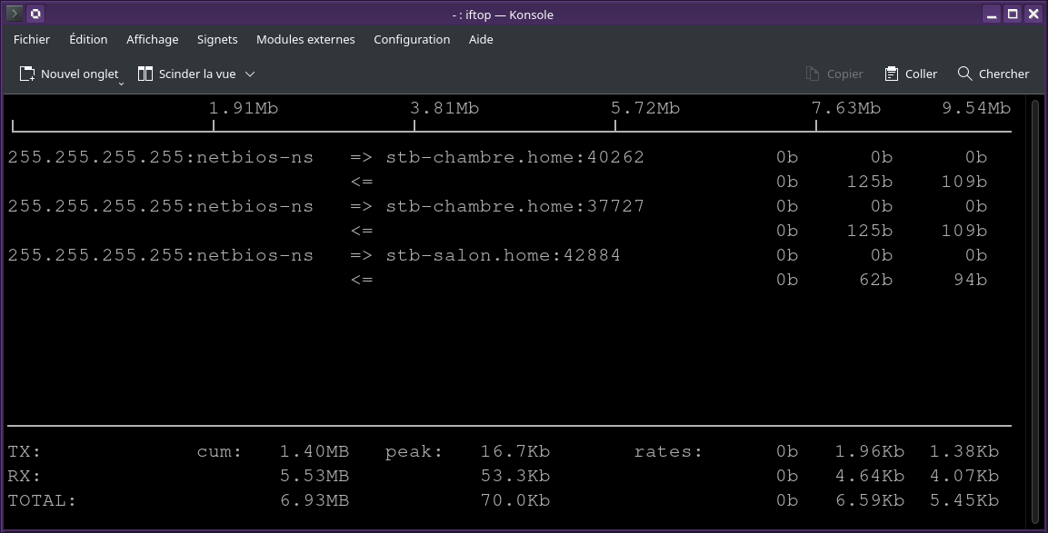Open the chevron next to Scinder la vue

click(250, 74)
